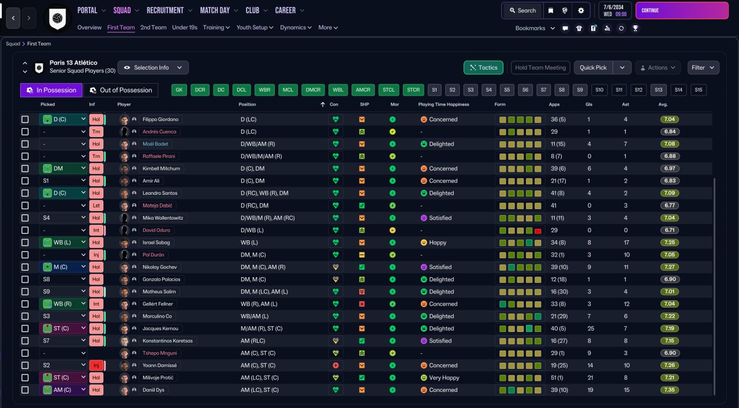Click the CONTINUE button
Image resolution: width=739 pixels, height=408 pixels.
(682, 10)
